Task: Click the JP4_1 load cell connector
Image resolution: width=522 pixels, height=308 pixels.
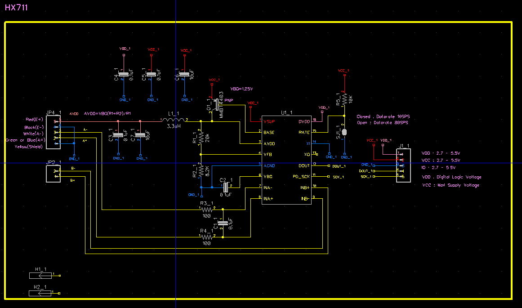Action: click(x=53, y=132)
